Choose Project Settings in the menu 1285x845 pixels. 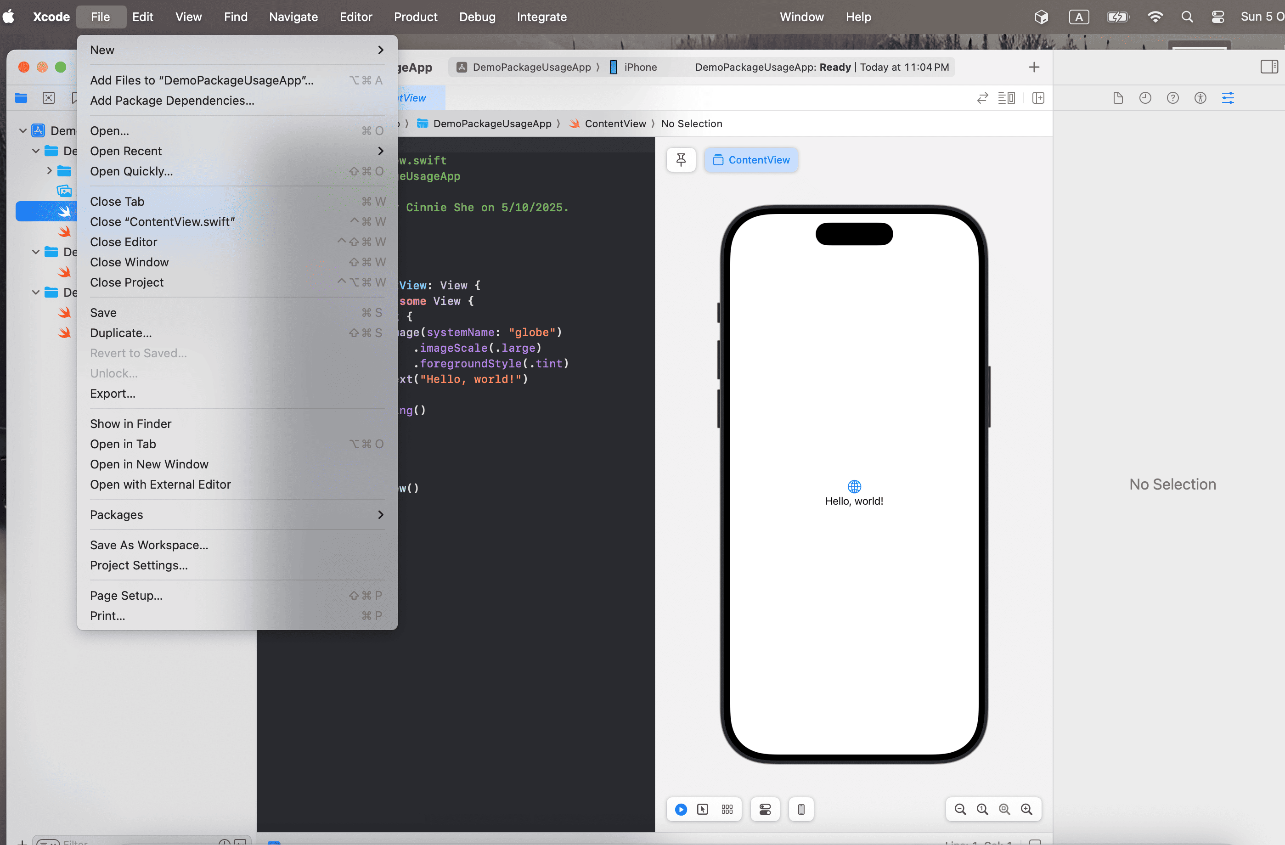[x=139, y=565]
